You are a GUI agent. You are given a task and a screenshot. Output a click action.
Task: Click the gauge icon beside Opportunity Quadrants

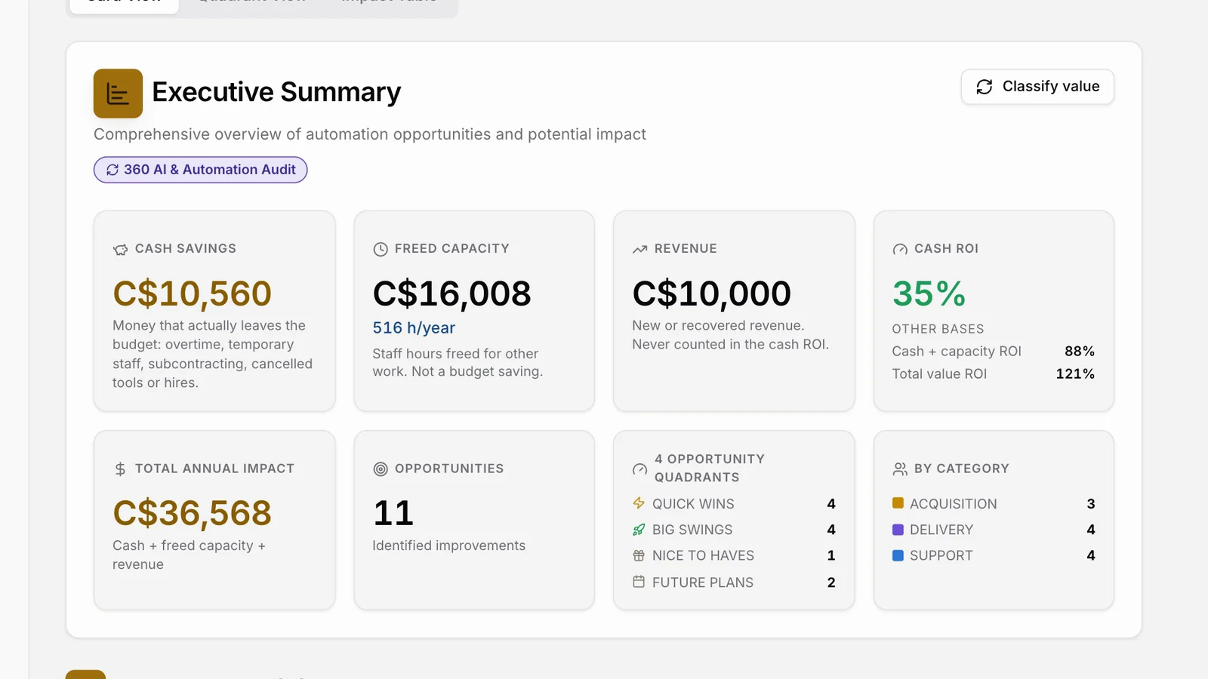(640, 469)
